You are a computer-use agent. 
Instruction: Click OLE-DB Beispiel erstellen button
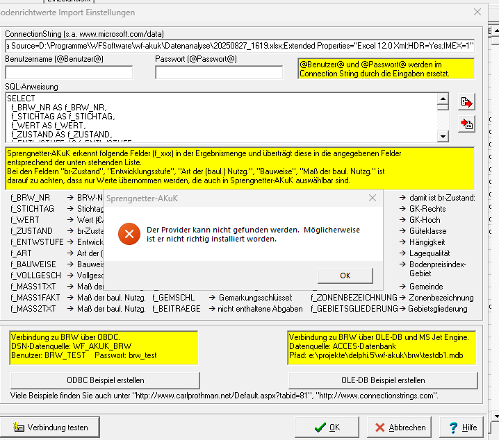tap(383, 380)
